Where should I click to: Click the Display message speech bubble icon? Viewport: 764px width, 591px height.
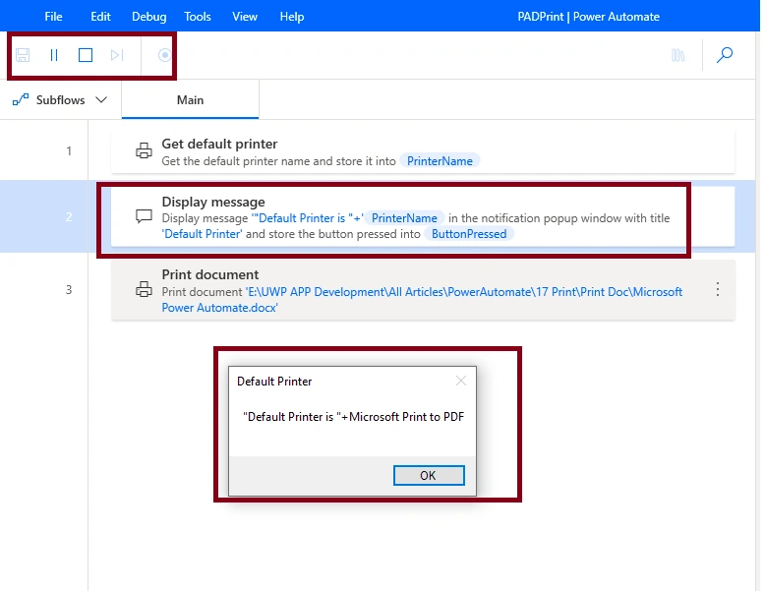144,216
